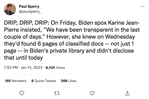Open the @paulsperry_ handle link
149x99 pixels.
coord(30,11)
